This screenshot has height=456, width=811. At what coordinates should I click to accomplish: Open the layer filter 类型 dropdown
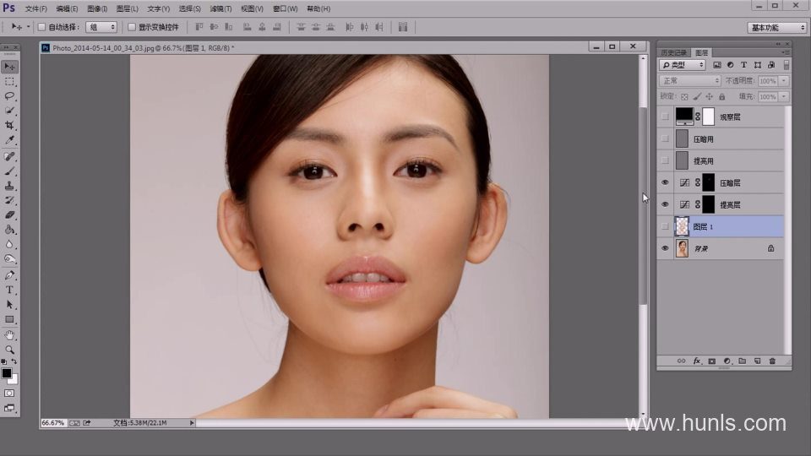click(x=683, y=65)
